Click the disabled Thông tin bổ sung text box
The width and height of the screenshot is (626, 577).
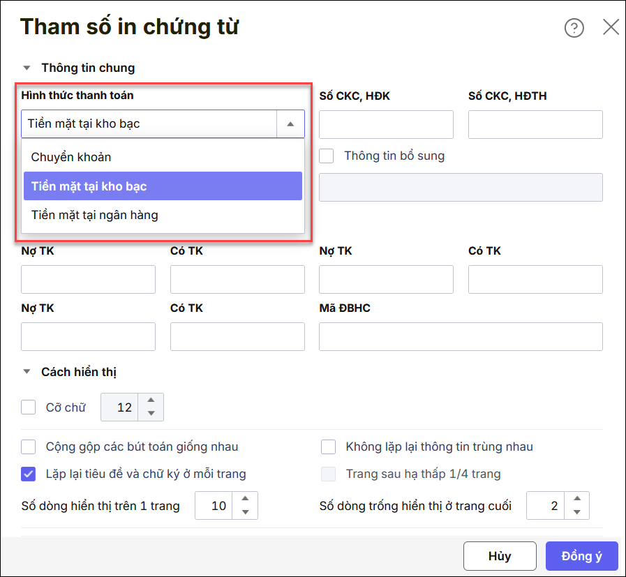(461, 187)
